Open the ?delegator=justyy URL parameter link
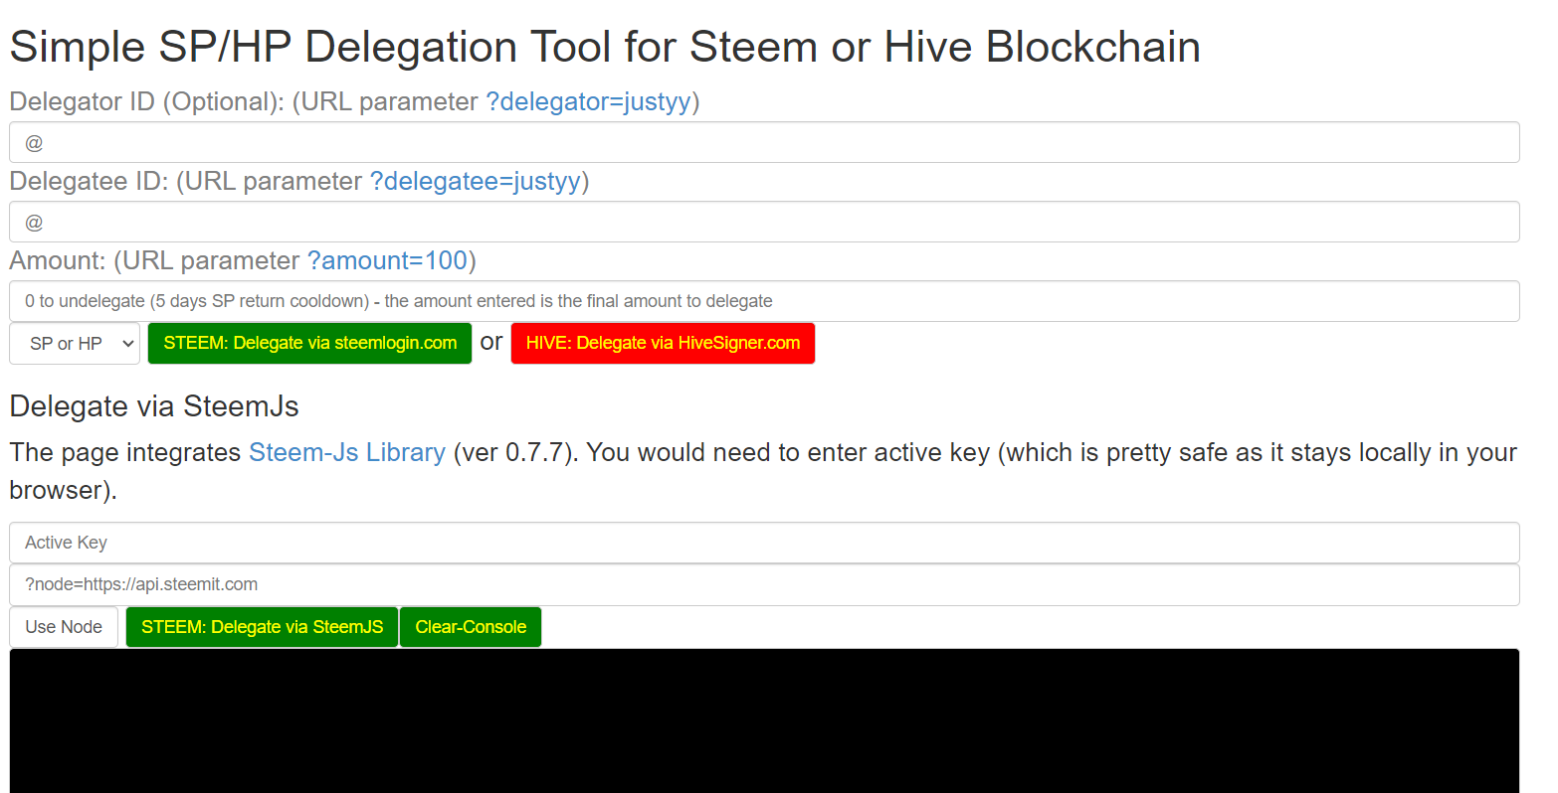 (x=588, y=101)
